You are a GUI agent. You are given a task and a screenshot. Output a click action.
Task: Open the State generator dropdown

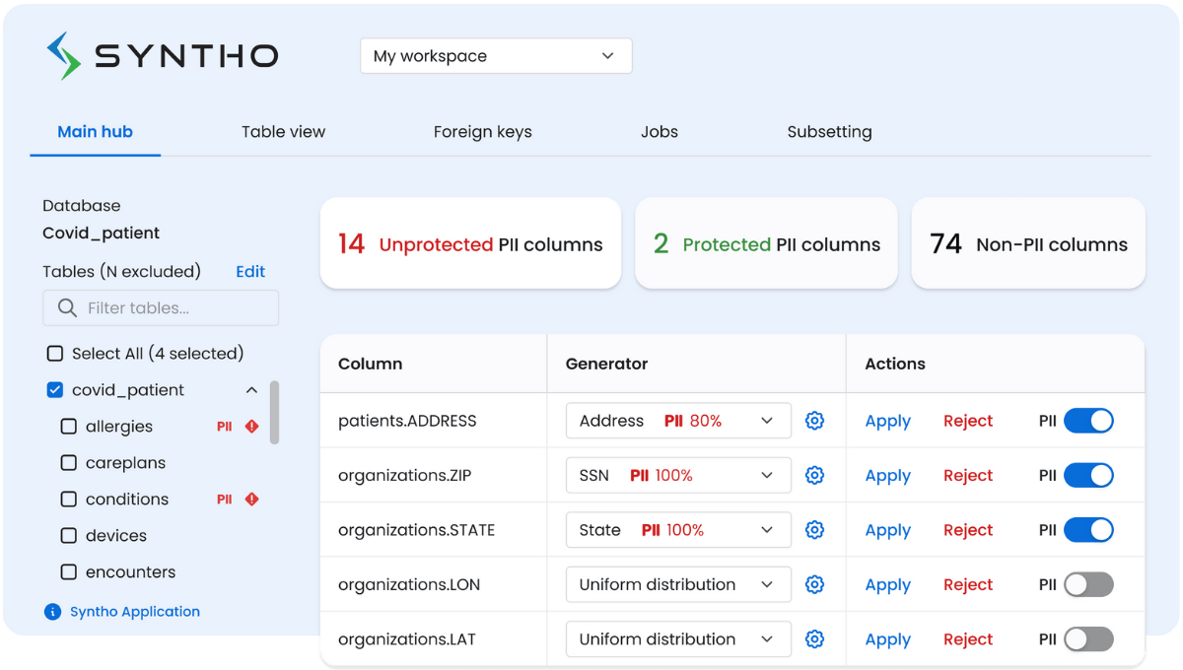pyautogui.click(x=678, y=530)
